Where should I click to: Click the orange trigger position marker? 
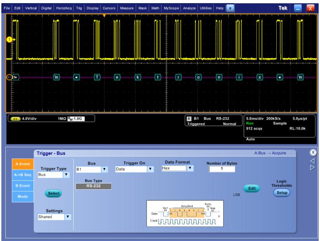point(104,16)
